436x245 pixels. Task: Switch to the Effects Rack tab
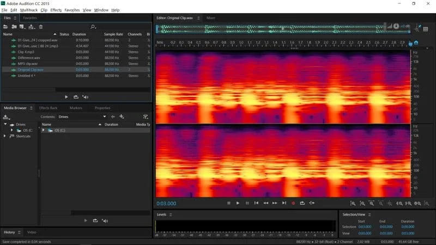point(48,108)
